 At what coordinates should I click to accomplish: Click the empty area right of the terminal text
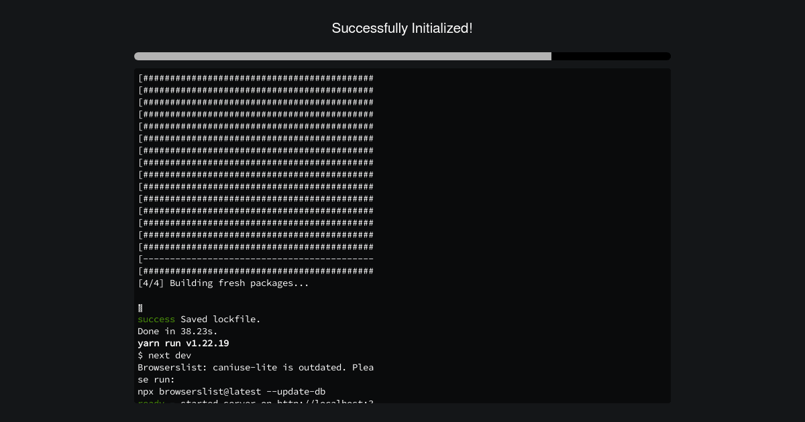click(523, 234)
